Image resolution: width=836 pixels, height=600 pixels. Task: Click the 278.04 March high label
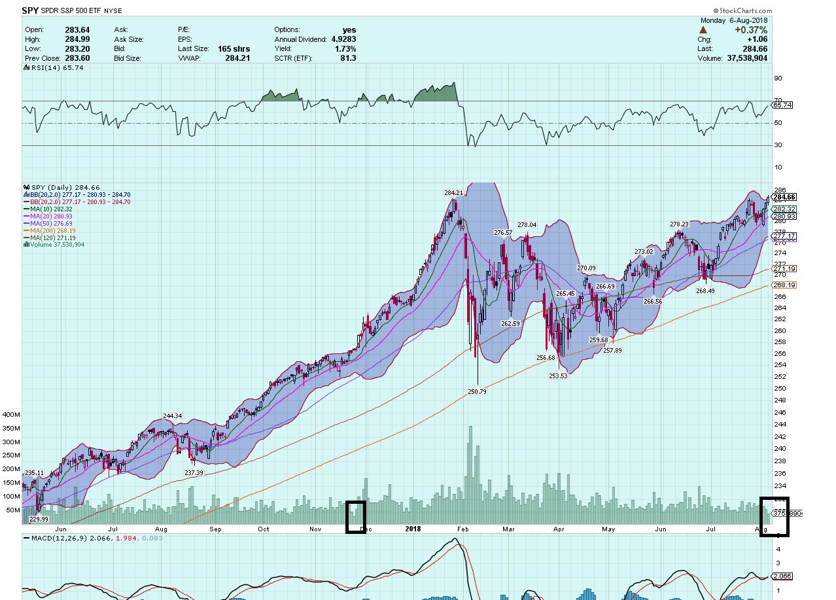[x=527, y=224]
